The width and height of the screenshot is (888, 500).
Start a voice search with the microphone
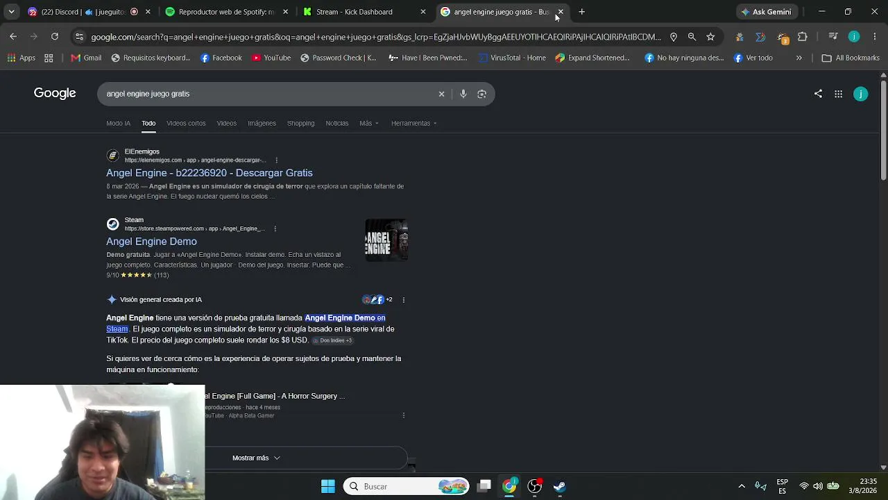pos(463,94)
